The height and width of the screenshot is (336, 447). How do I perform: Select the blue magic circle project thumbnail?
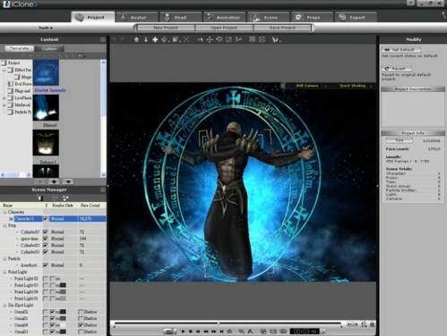pos(46,72)
